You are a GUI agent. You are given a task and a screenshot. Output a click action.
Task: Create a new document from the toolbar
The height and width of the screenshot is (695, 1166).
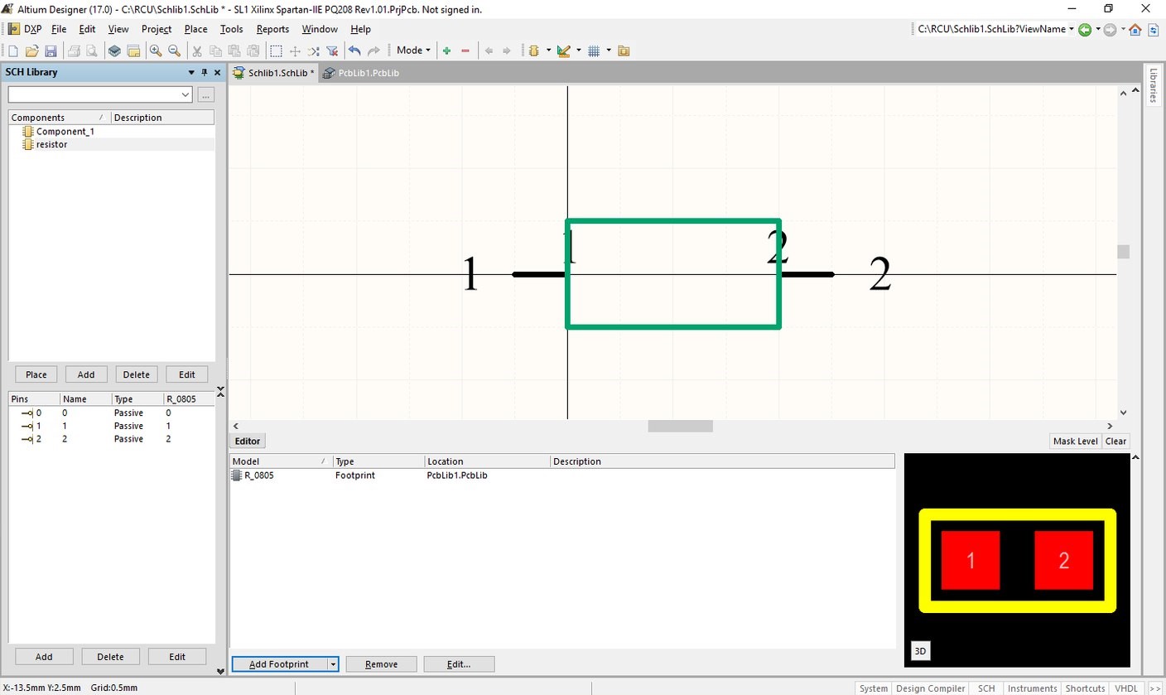pos(13,51)
